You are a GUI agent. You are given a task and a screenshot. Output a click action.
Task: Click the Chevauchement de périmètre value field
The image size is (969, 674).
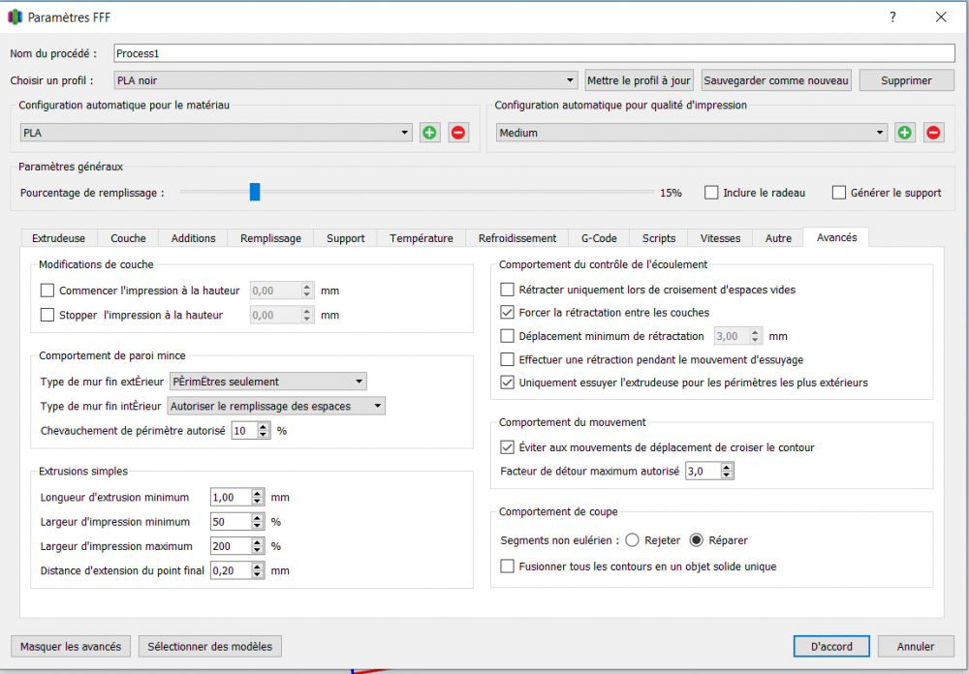245,431
